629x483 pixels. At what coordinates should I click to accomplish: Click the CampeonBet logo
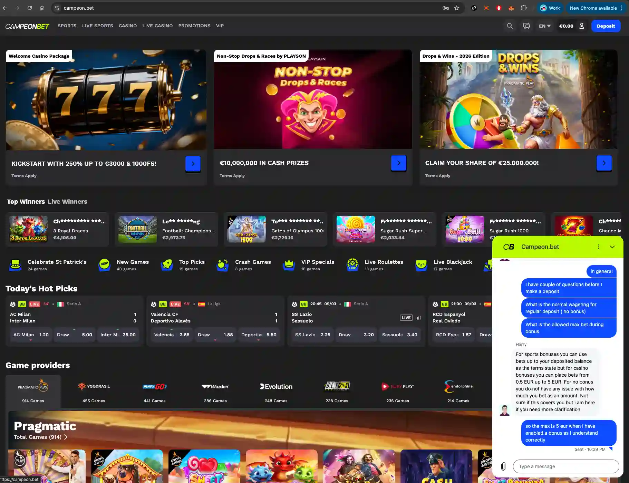[27, 26]
